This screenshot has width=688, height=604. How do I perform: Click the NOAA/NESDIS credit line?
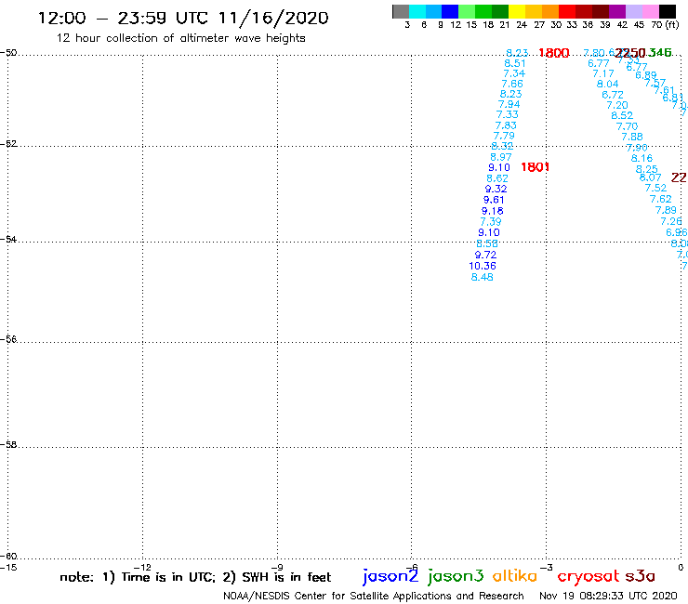(x=374, y=596)
